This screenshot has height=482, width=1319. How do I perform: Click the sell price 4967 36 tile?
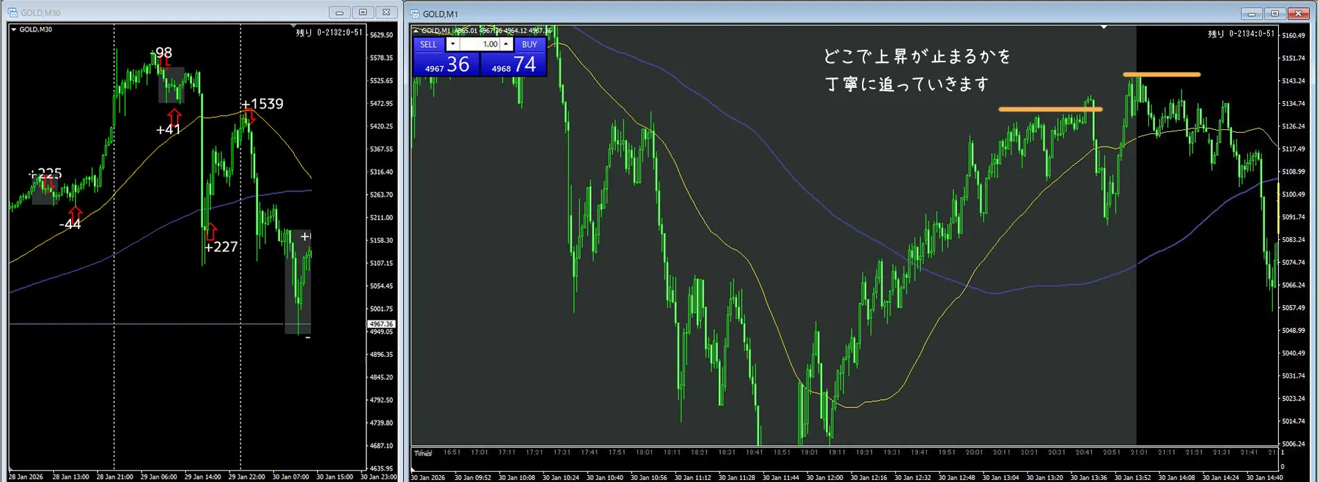tap(446, 64)
